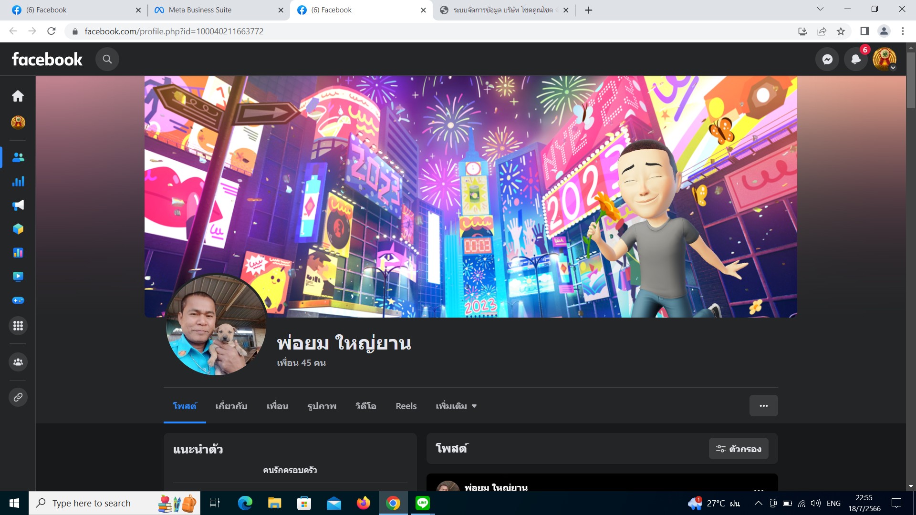Open Chrome tab search chevron
Viewport: 916px width, 515px height.
click(x=820, y=9)
